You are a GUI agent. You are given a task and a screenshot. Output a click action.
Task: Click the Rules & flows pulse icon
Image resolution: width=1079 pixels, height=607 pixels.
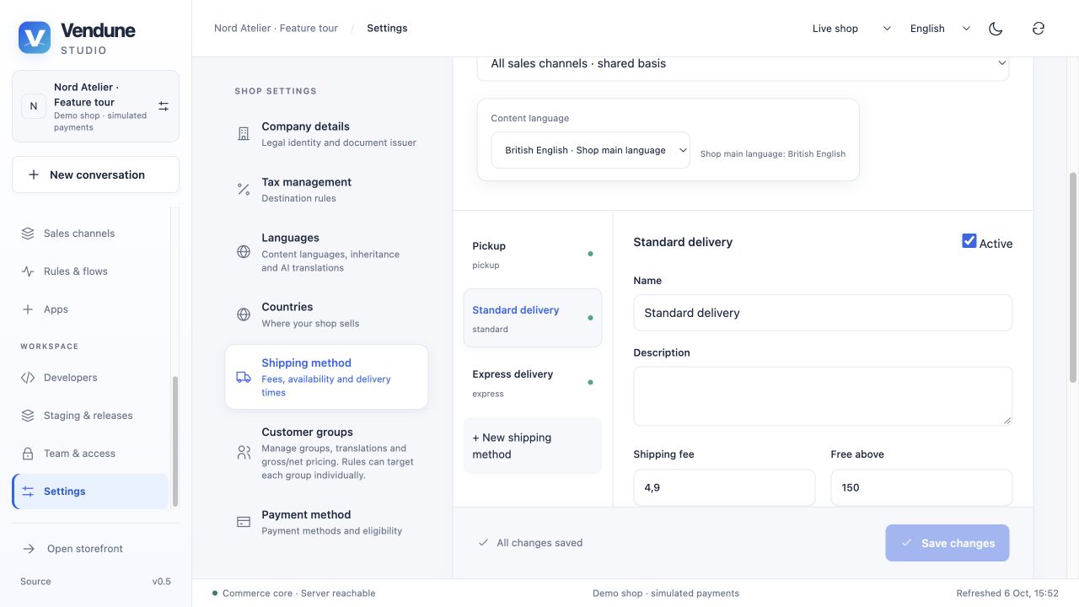coord(28,271)
